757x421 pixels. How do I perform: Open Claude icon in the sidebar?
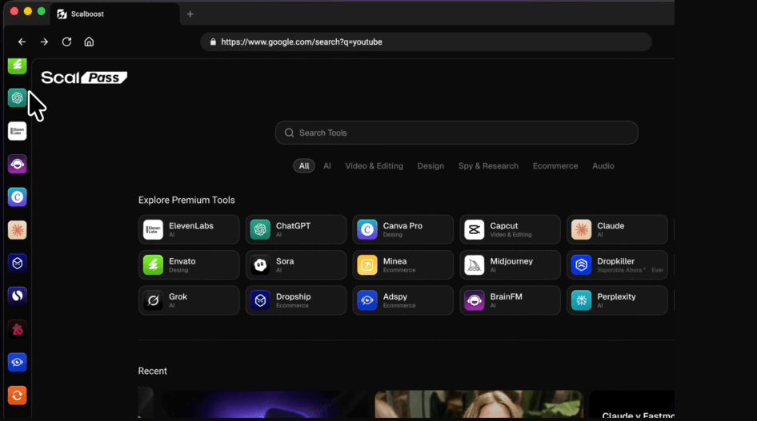[x=18, y=230]
